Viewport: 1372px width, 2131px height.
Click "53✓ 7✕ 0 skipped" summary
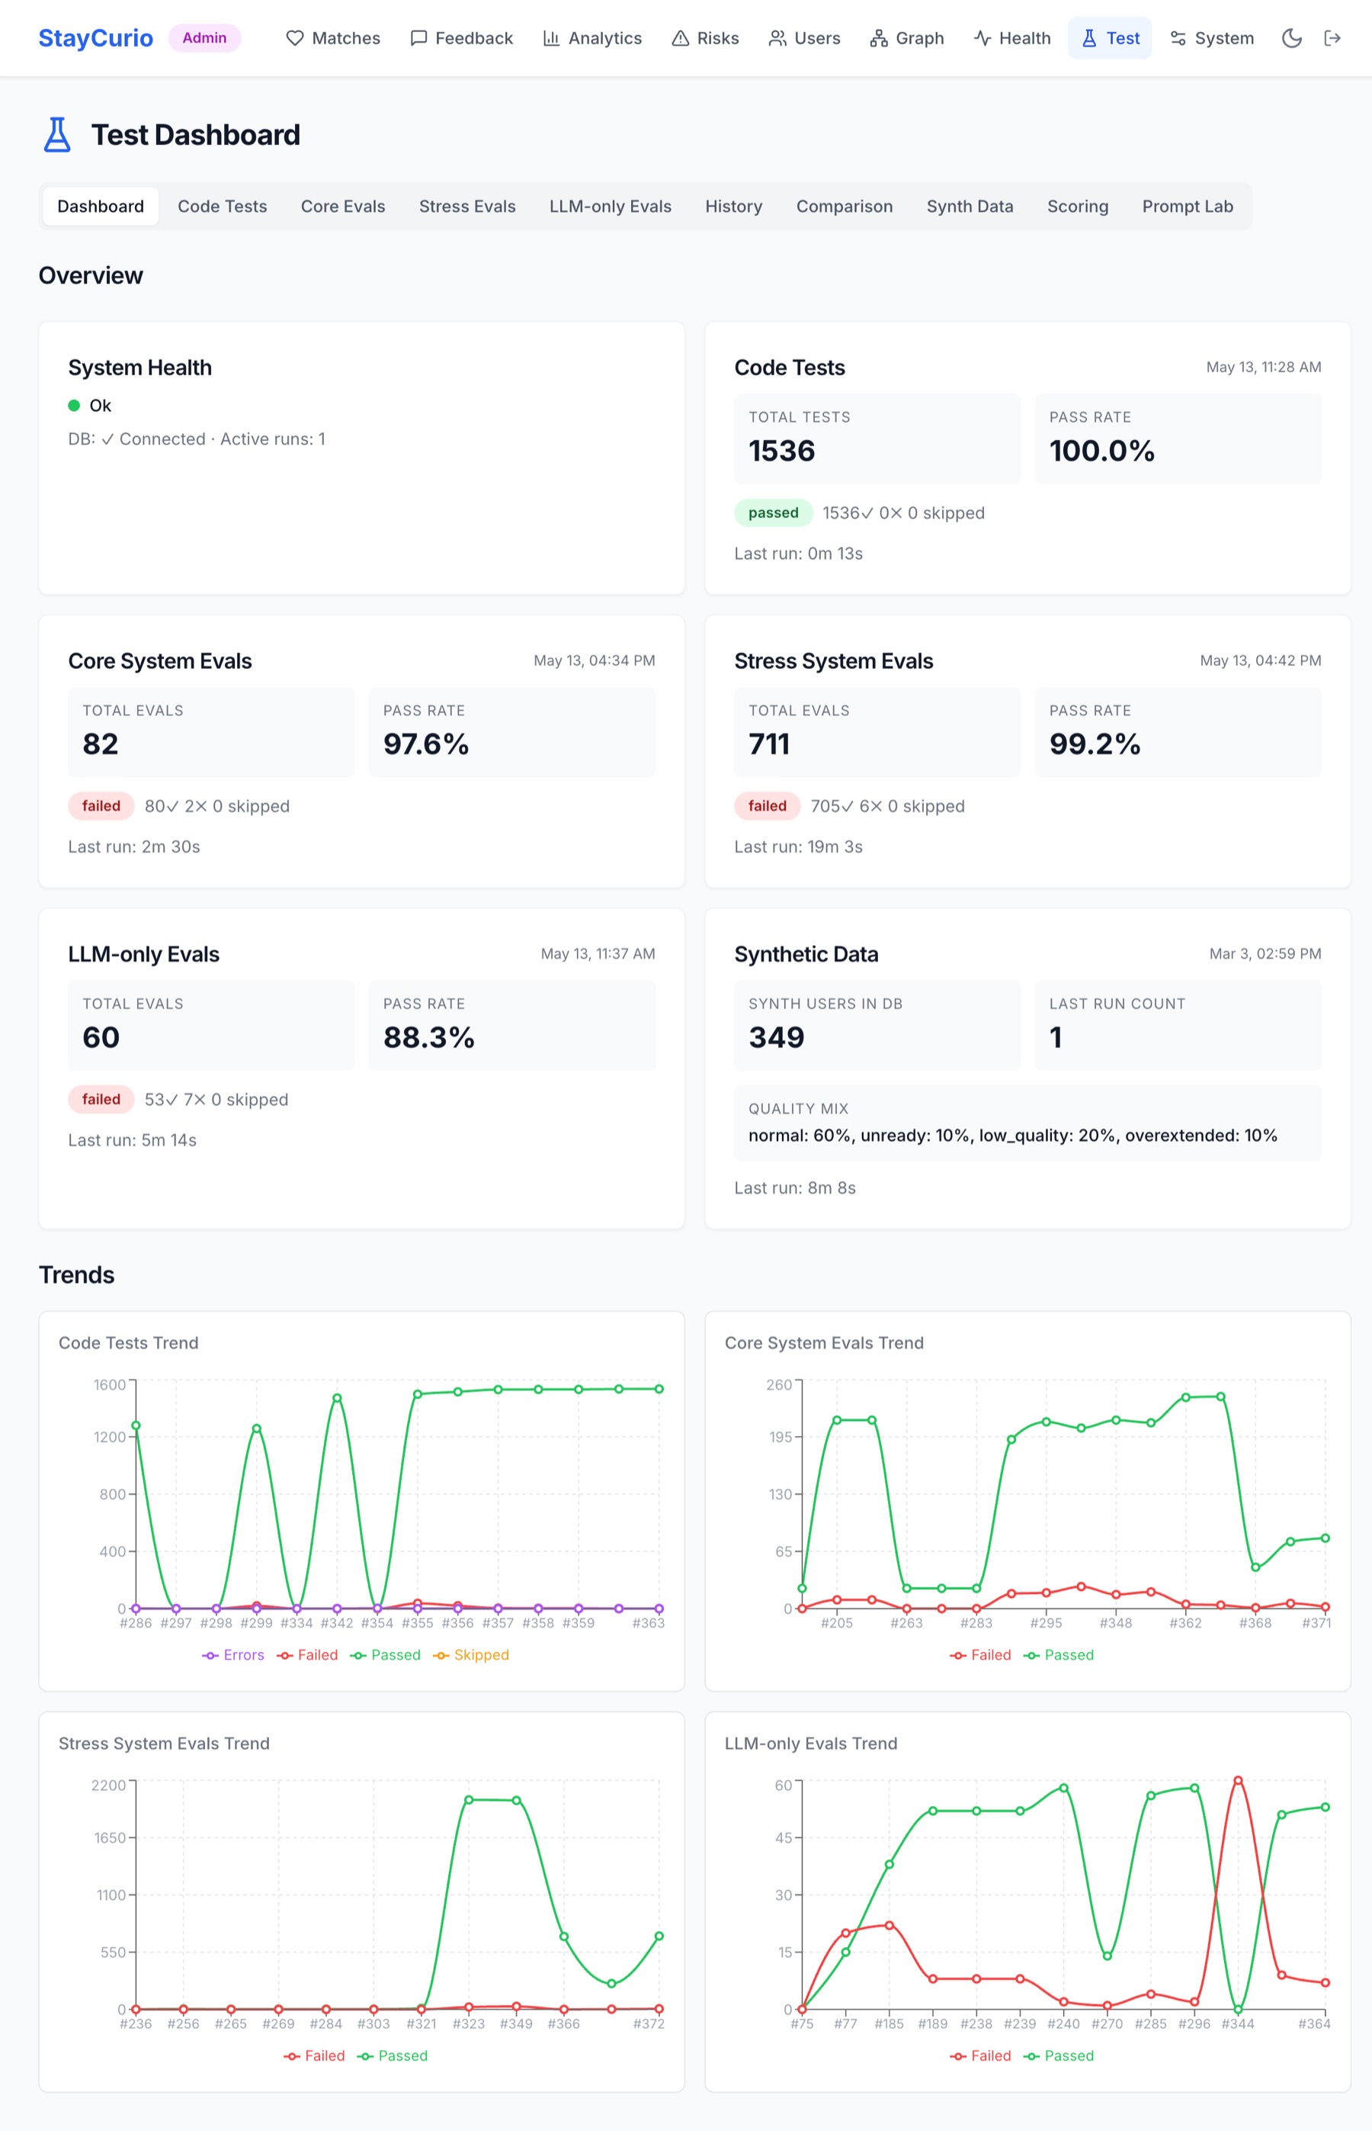(216, 1100)
